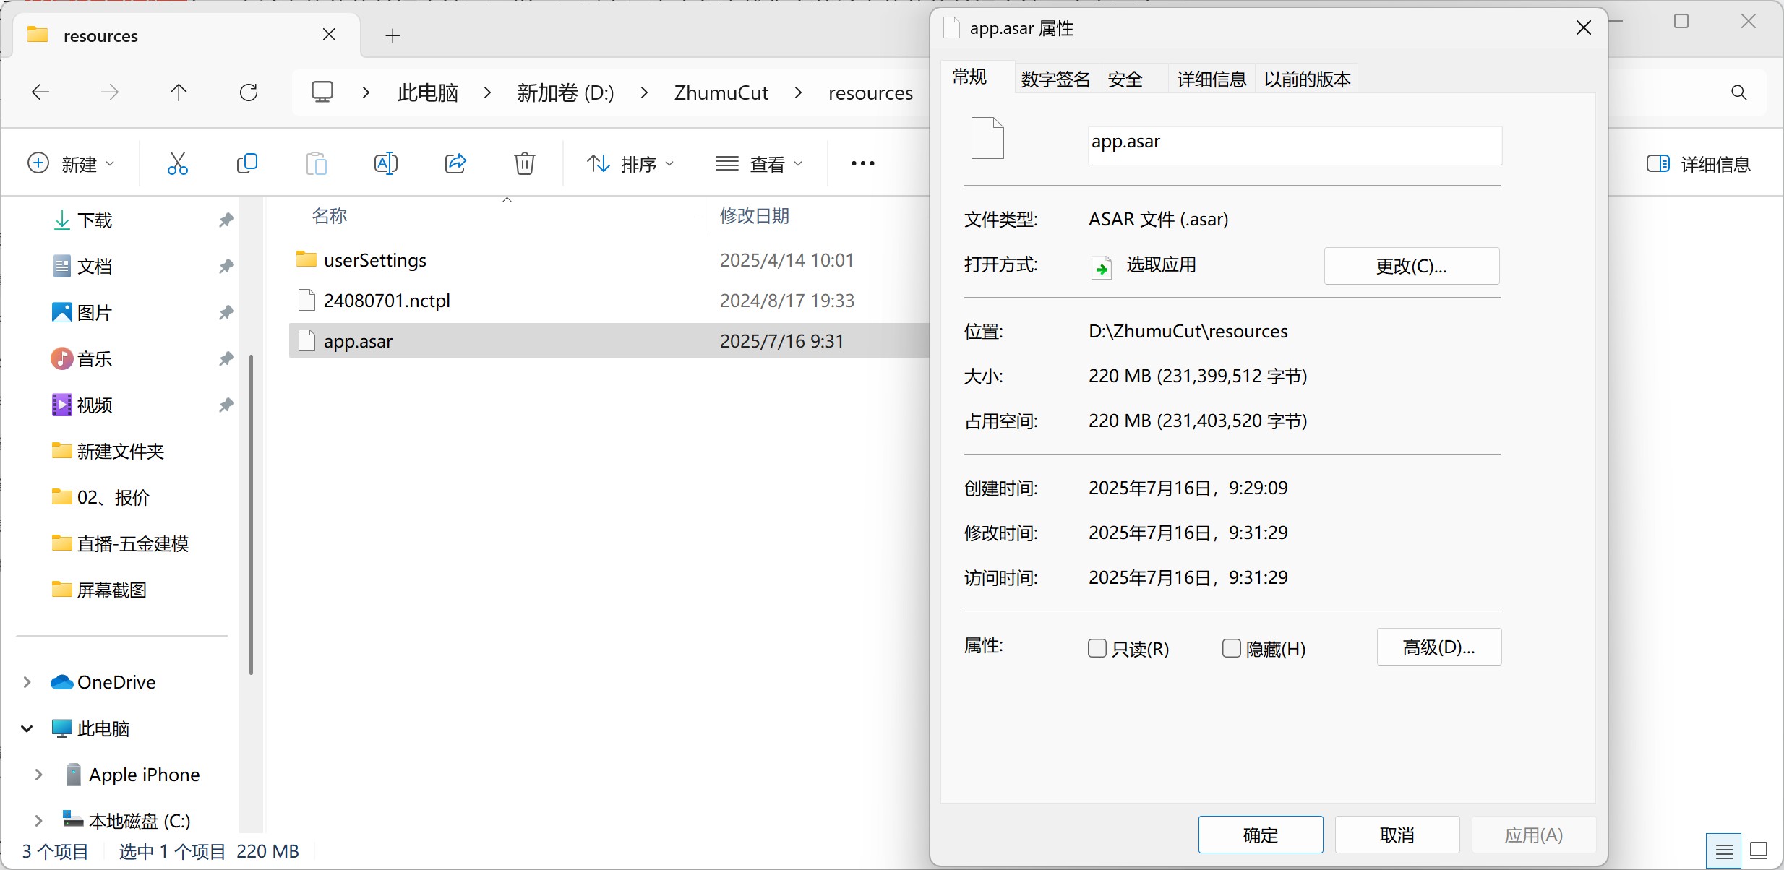Open search in File Explorer
The image size is (1784, 870).
click(1739, 92)
